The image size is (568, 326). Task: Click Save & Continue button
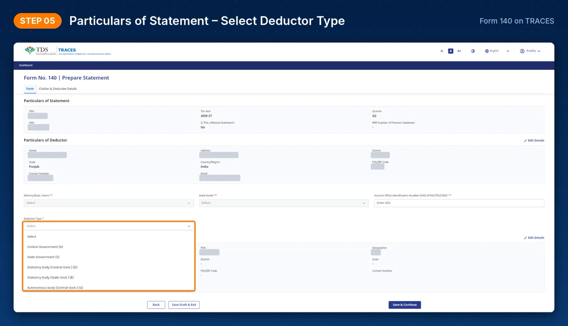click(405, 305)
